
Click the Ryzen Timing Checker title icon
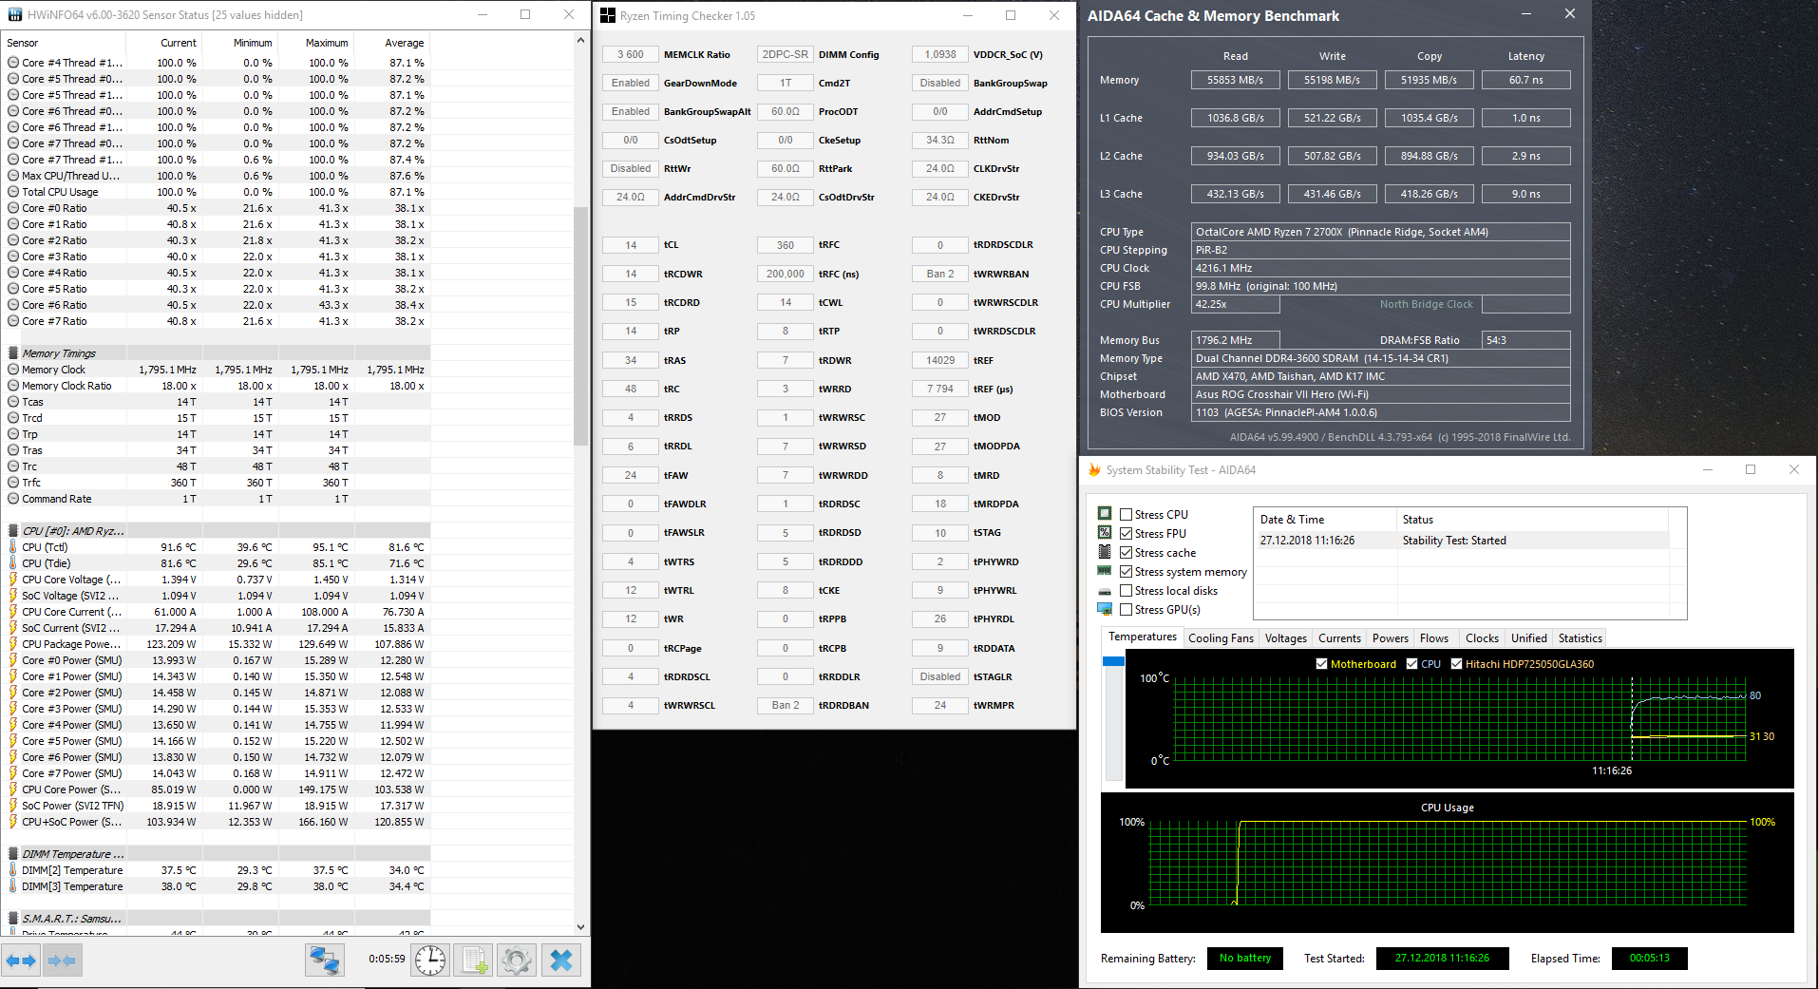(608, 15)
